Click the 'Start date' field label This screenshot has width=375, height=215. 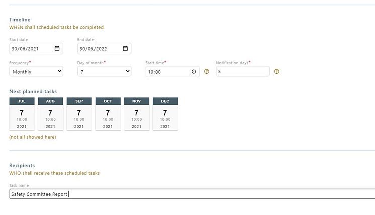point(19,40)
